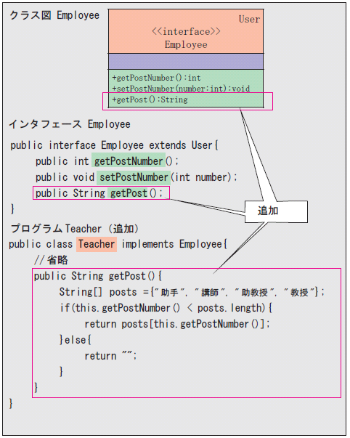The width and height of the screenshot is (350, 438).
Task: Click +getPost():String in class diagram
Action: point(150,100)
